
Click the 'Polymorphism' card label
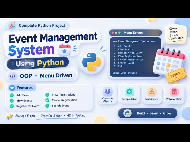pyautogui.click(x=174, y=99)
